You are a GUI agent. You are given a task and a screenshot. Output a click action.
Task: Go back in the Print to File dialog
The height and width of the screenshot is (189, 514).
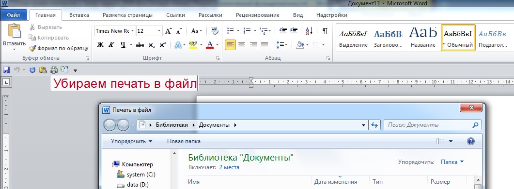[110, 125]
